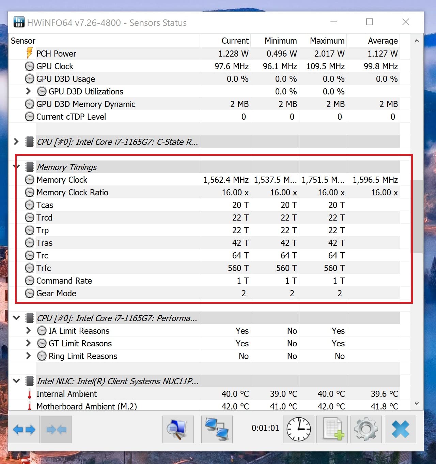Collapse the Memory Timings group

pos(16,167)
